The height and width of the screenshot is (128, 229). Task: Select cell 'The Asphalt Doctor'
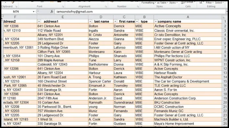point(188,77)
